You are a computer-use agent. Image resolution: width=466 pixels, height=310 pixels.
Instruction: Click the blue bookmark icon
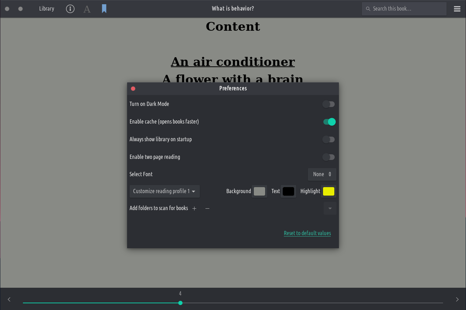pyautogui.click(x=104, y=9)
